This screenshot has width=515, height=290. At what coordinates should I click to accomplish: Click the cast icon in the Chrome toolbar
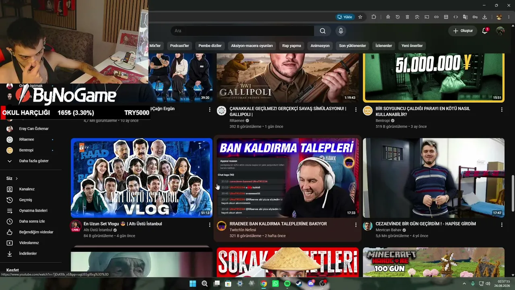(x=426, y=17)
